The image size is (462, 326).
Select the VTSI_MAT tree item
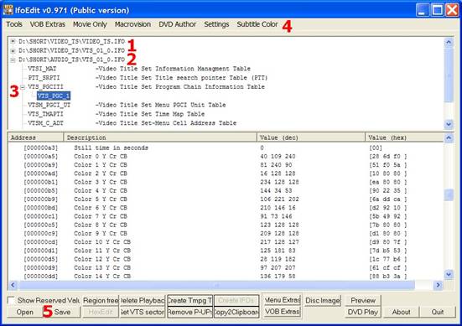coord(42,69)
